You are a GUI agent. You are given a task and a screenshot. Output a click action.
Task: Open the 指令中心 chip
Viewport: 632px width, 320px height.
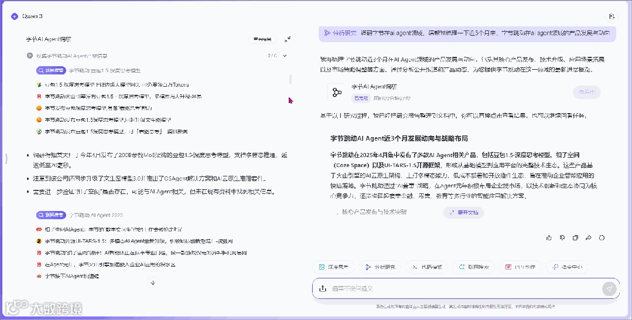567,267
